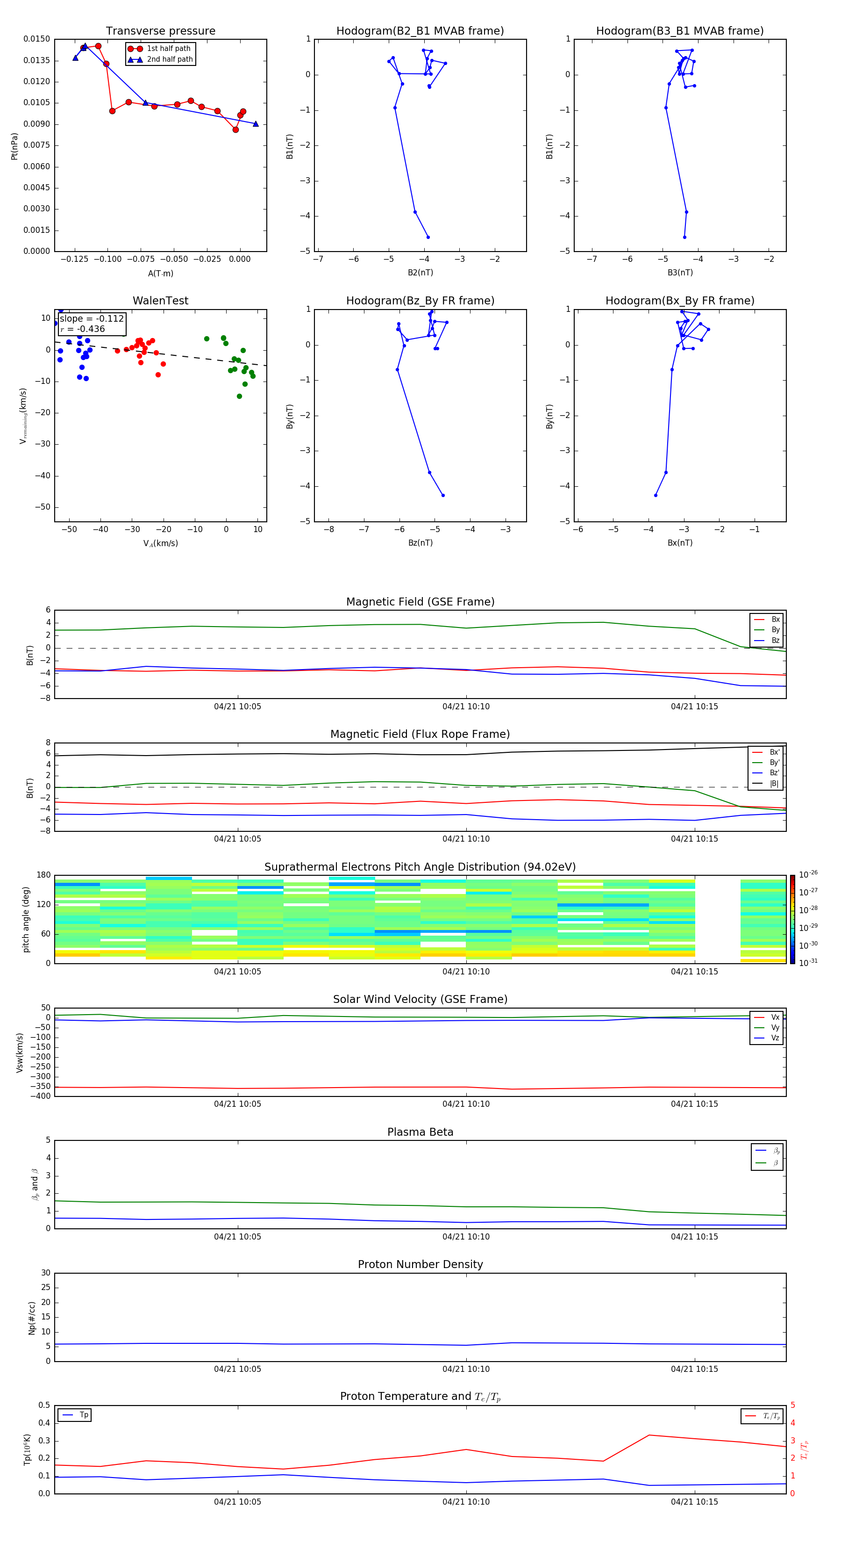
Task: Click the 'Tp(10^6K)' y-axis label
Action: coord(27,1449)
